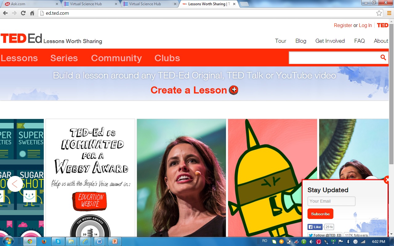
Task: Click the Log In link
Action: tap(365, 25)
